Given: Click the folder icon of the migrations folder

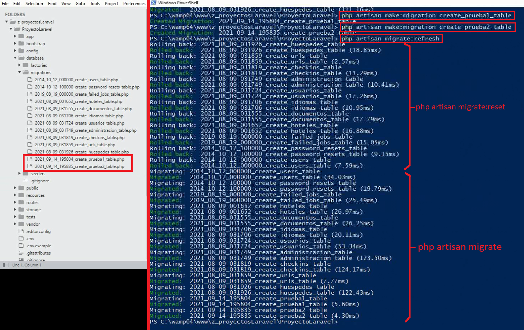Looking at the screenshot, I should click(x=26, y=72).
